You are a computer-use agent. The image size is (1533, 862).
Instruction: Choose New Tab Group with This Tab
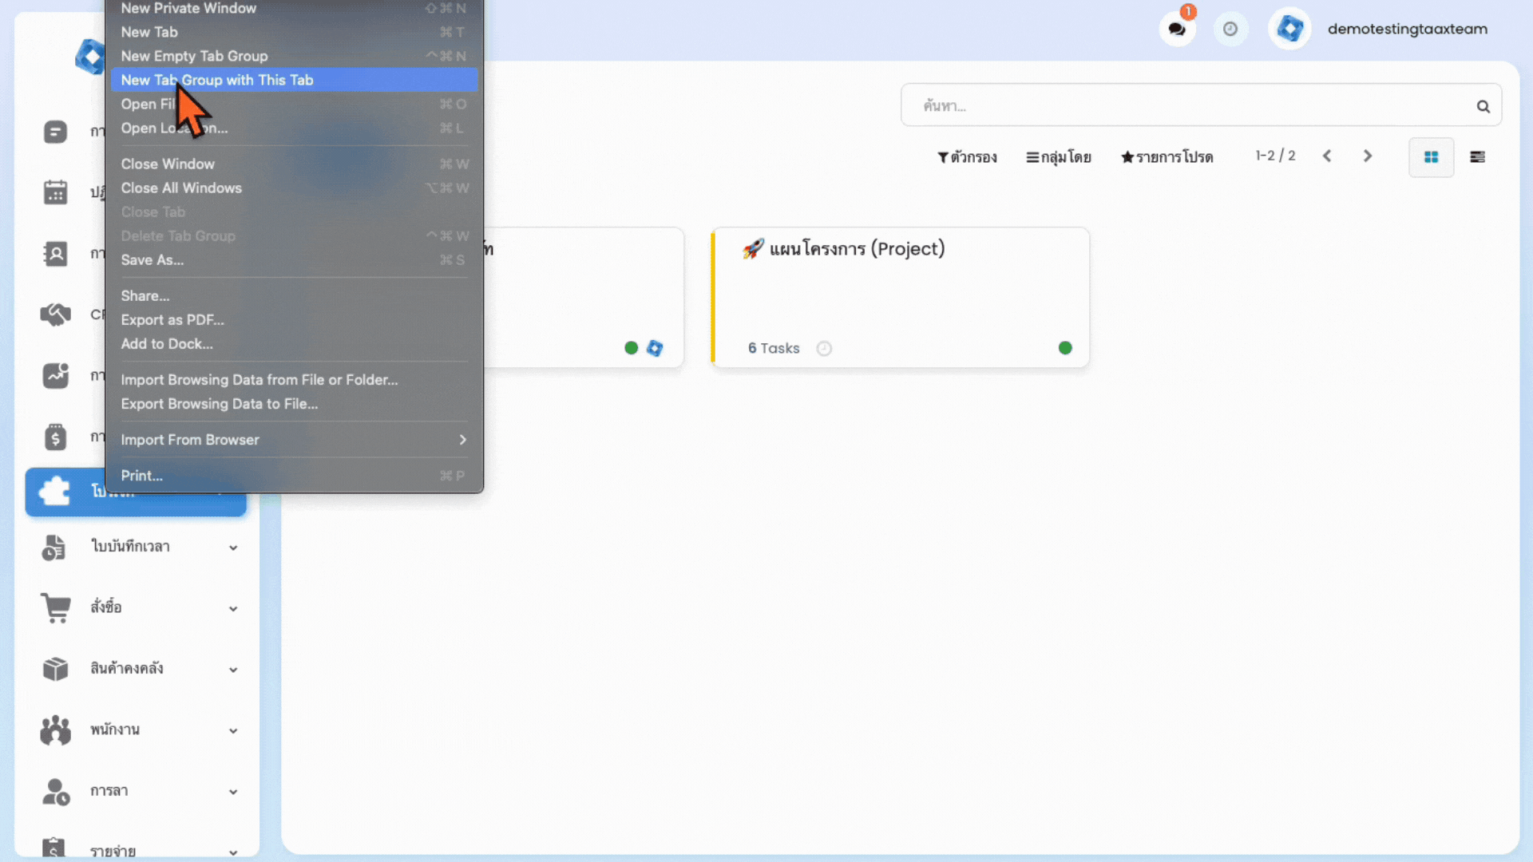[x=294, y=80]
